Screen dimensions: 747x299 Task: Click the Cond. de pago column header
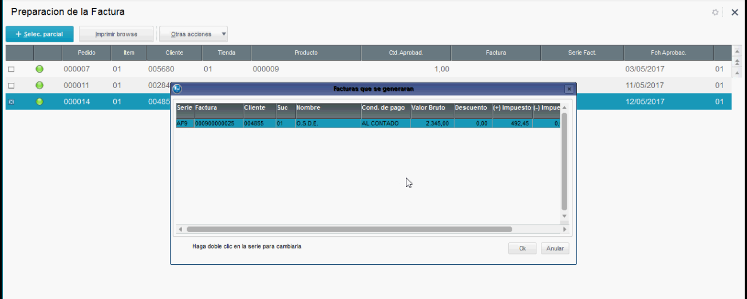386,110
